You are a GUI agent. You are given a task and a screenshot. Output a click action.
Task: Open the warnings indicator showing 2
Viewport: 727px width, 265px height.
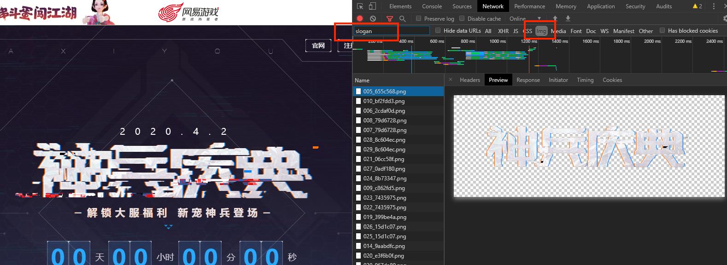point(698,6)
